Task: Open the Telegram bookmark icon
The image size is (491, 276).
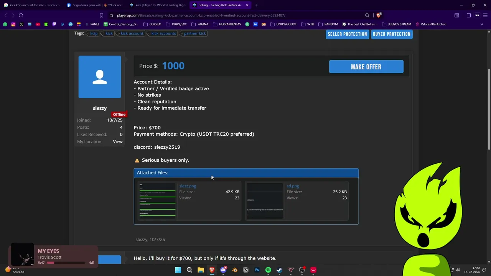Action: coord(71,24)
